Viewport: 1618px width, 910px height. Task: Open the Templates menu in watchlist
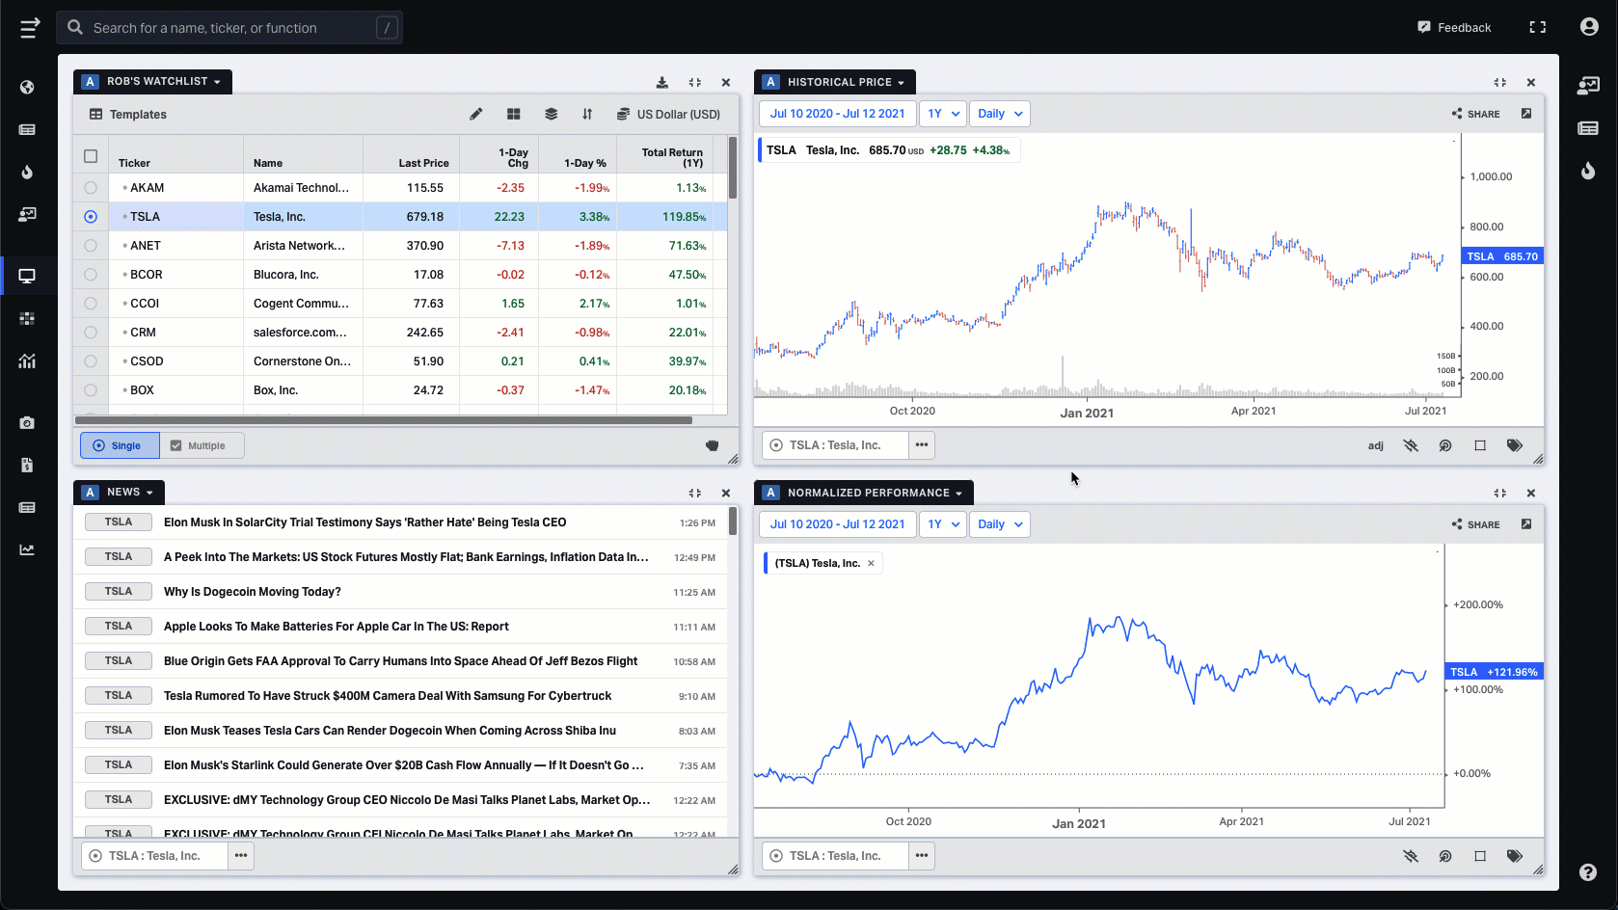[128, 114]
